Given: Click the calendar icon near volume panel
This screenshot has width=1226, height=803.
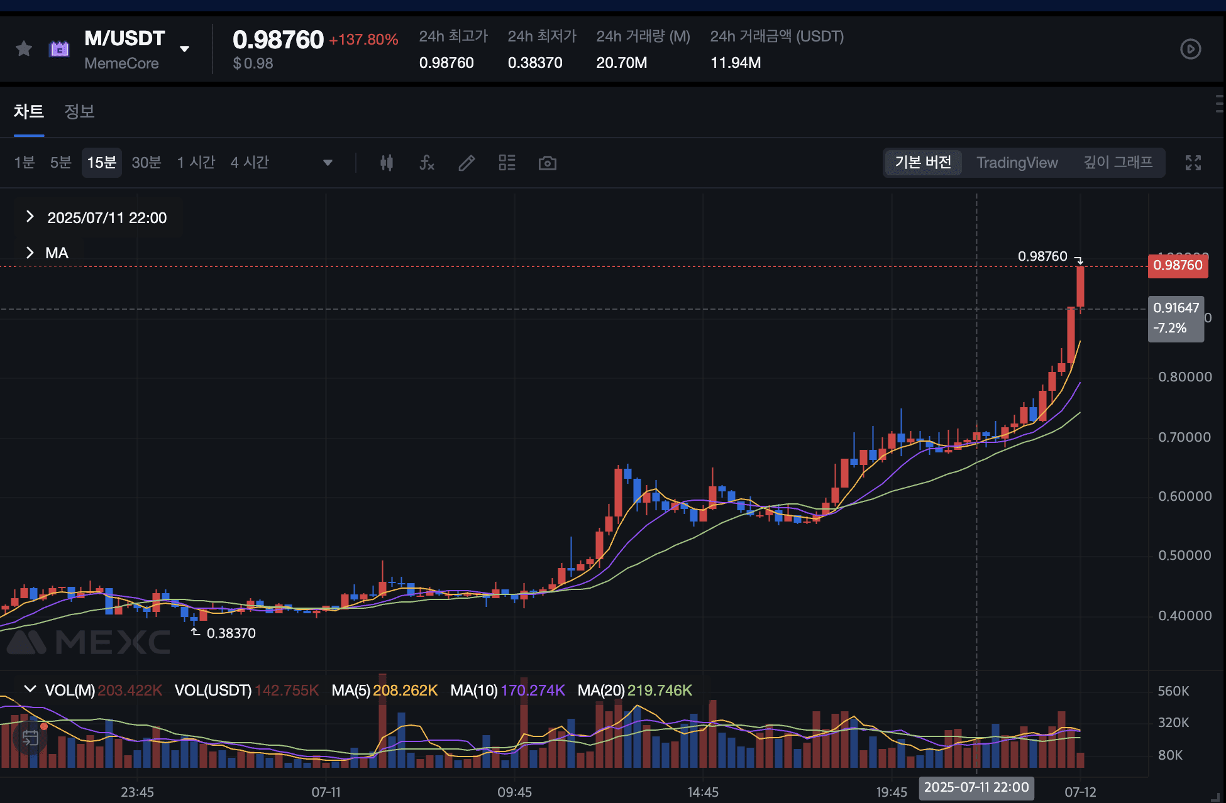Looking at the screenshot, I should coord(30,738).
